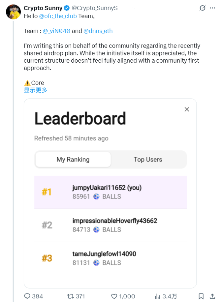Viewport: 222px width, 302px height.
Task: Share the tweet via share icon
Action: (212, 296)
